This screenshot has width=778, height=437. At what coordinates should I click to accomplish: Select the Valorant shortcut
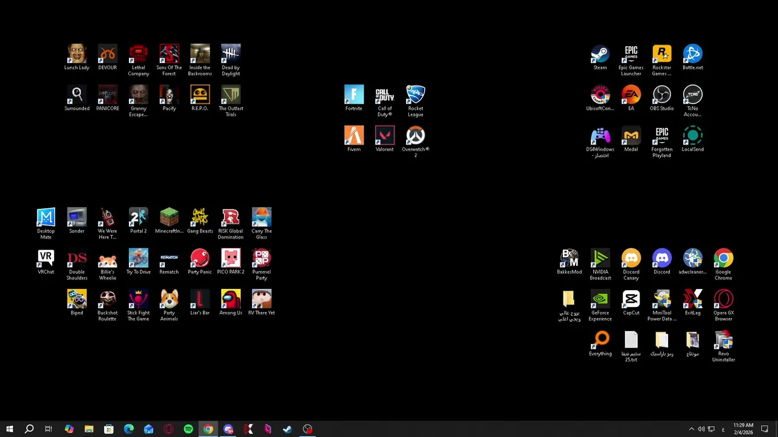tap(385, 138)
